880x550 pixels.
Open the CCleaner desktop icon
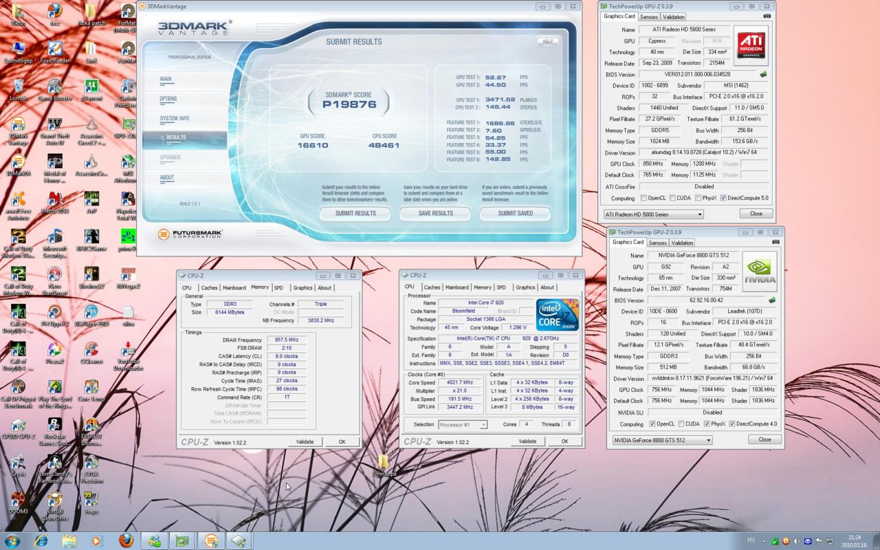pyautogui.click(x=91, y=353)
